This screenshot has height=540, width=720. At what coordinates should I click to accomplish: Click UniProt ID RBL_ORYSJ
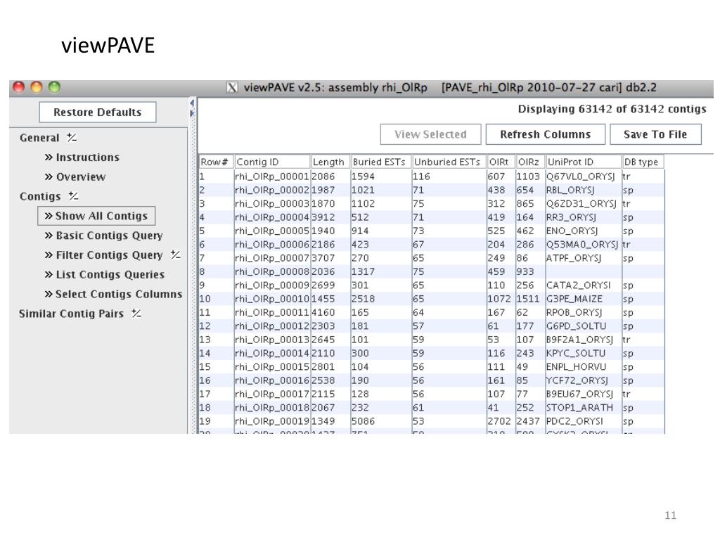tap(570, 190)
